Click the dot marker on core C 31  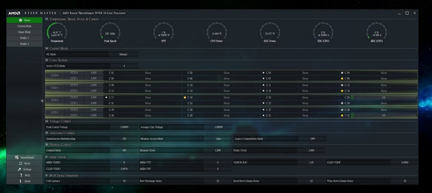[x=263, y=115]
